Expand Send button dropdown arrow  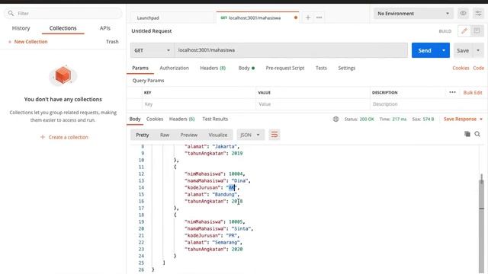(444, 50)
